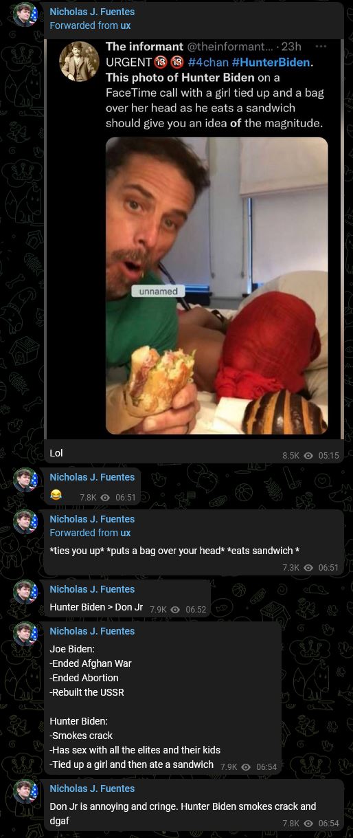Open the 'Forwarded from ux' link on the top message
The width and height of the screenshot is (353, 838).
click(90, 25)
